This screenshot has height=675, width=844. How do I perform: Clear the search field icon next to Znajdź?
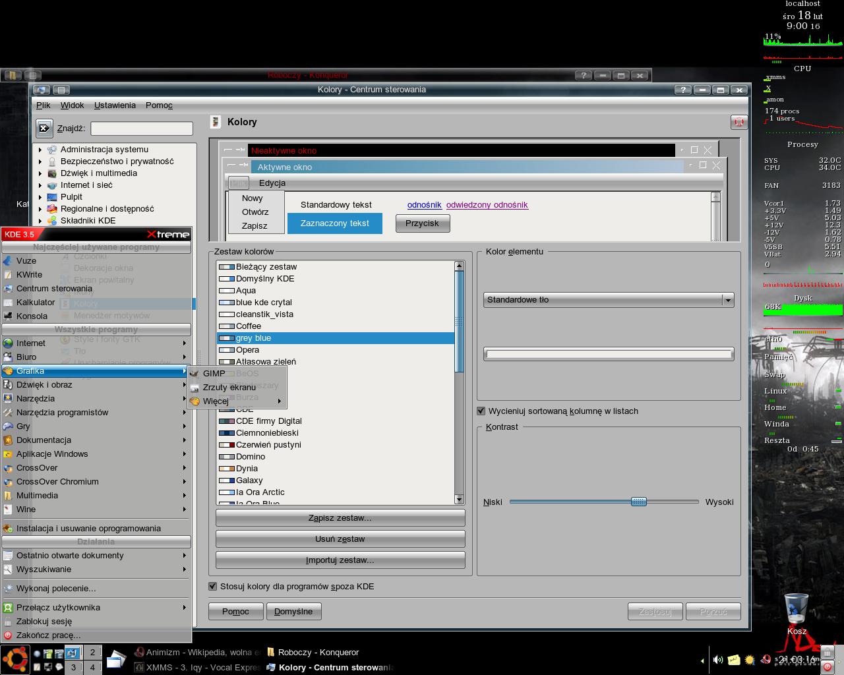[44, 128]
